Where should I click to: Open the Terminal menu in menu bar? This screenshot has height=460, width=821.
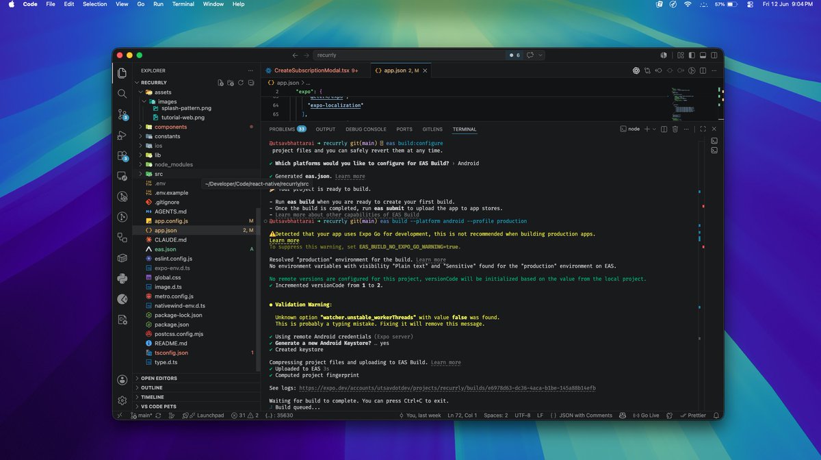[x=183, y=4]
